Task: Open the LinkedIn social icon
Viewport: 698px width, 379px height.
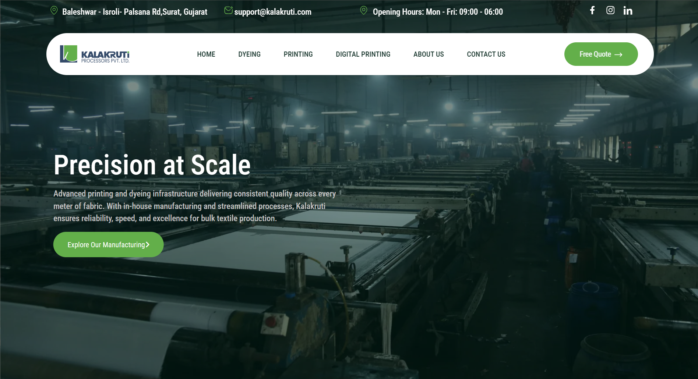Action: click(x=628, y=11)
